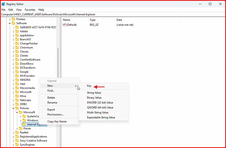The width and height of the screenshot is (226, 148).
Task: Choose Expandable String Value
Action: (x=101, y=117)
